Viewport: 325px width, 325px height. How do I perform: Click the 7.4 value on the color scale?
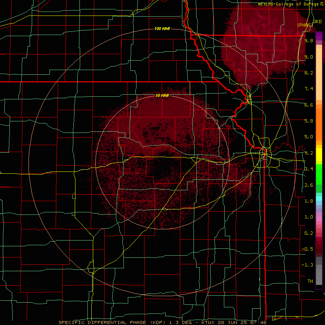309,89
